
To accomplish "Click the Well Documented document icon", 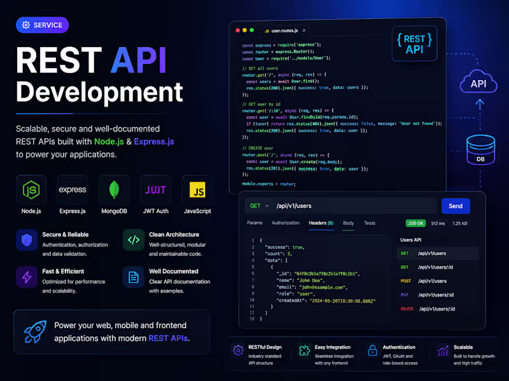I will click(x=134, y=277).
